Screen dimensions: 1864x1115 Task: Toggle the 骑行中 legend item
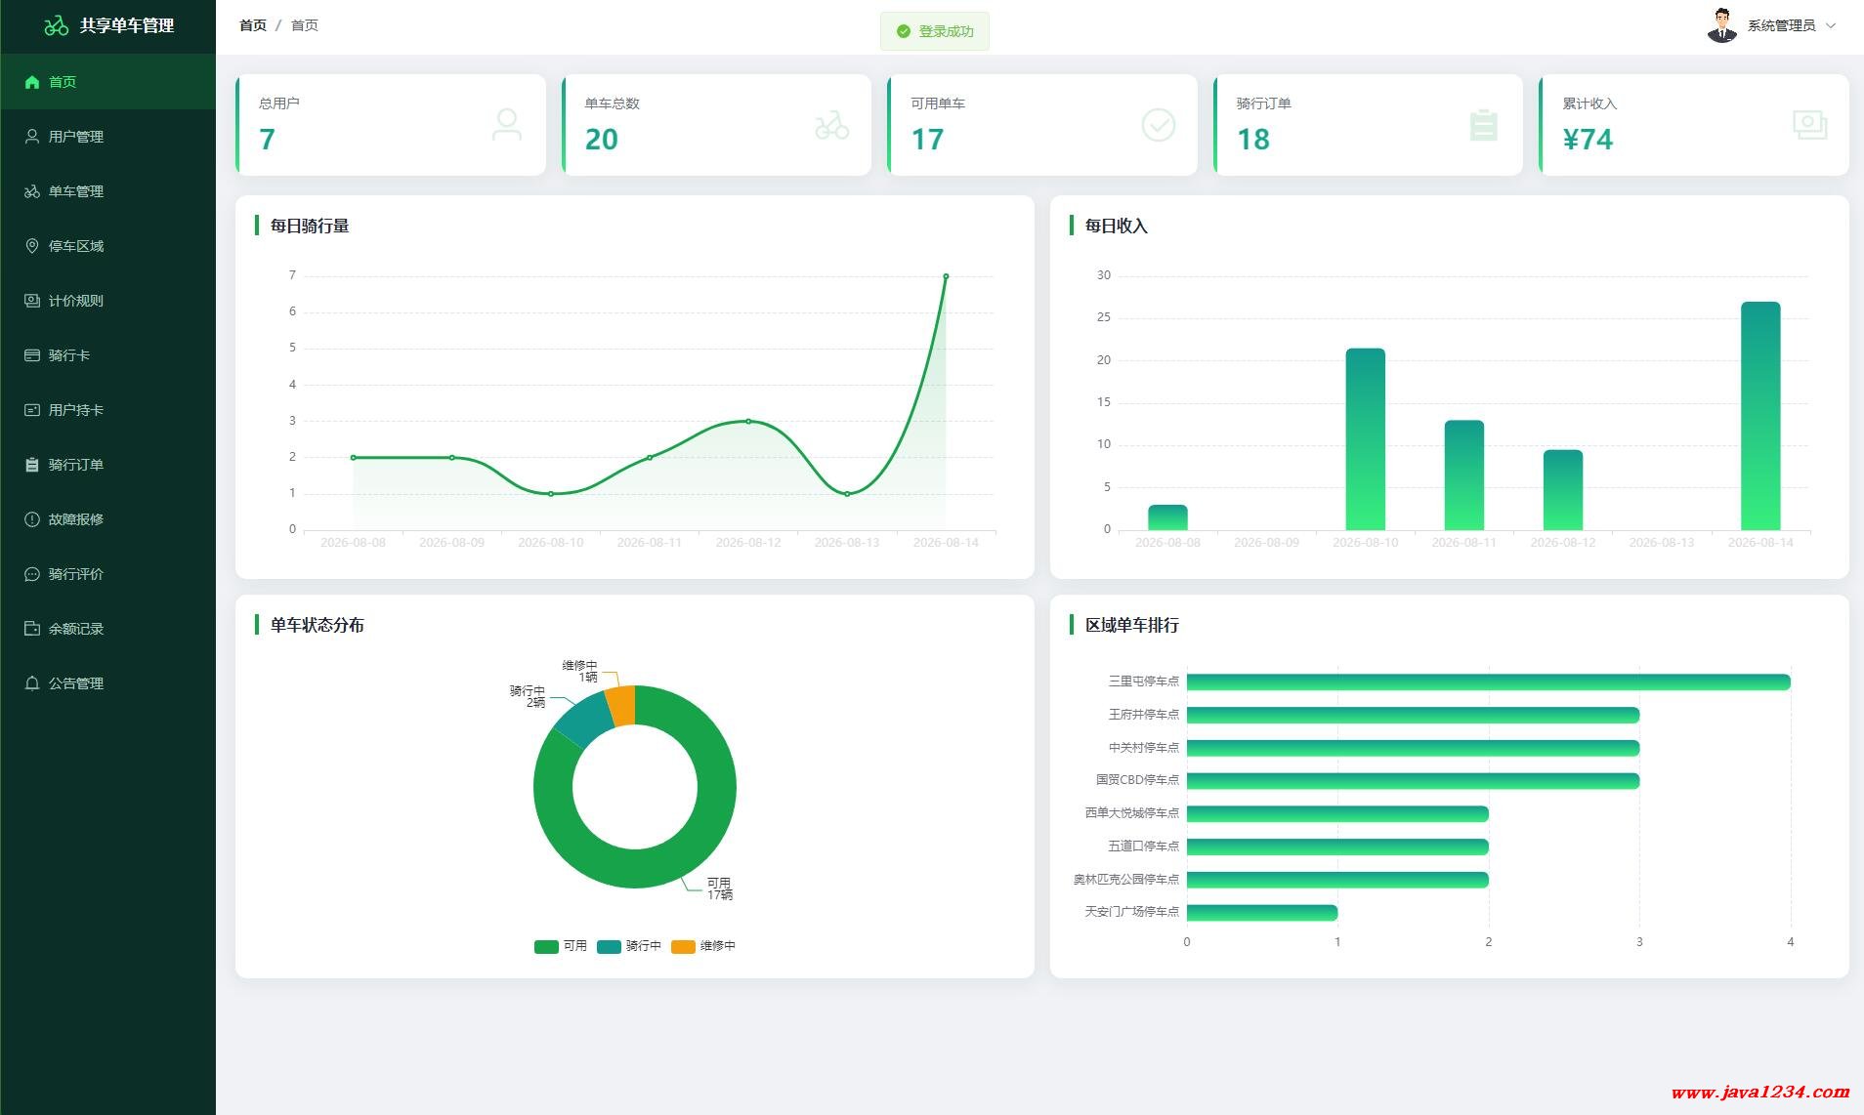coord(629,946)
